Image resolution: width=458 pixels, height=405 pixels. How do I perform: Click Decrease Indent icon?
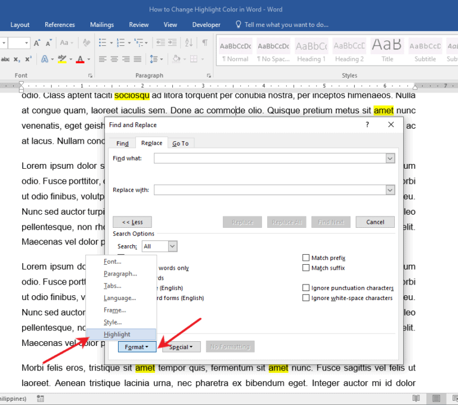pyautogui.click(x=160, y=43)
